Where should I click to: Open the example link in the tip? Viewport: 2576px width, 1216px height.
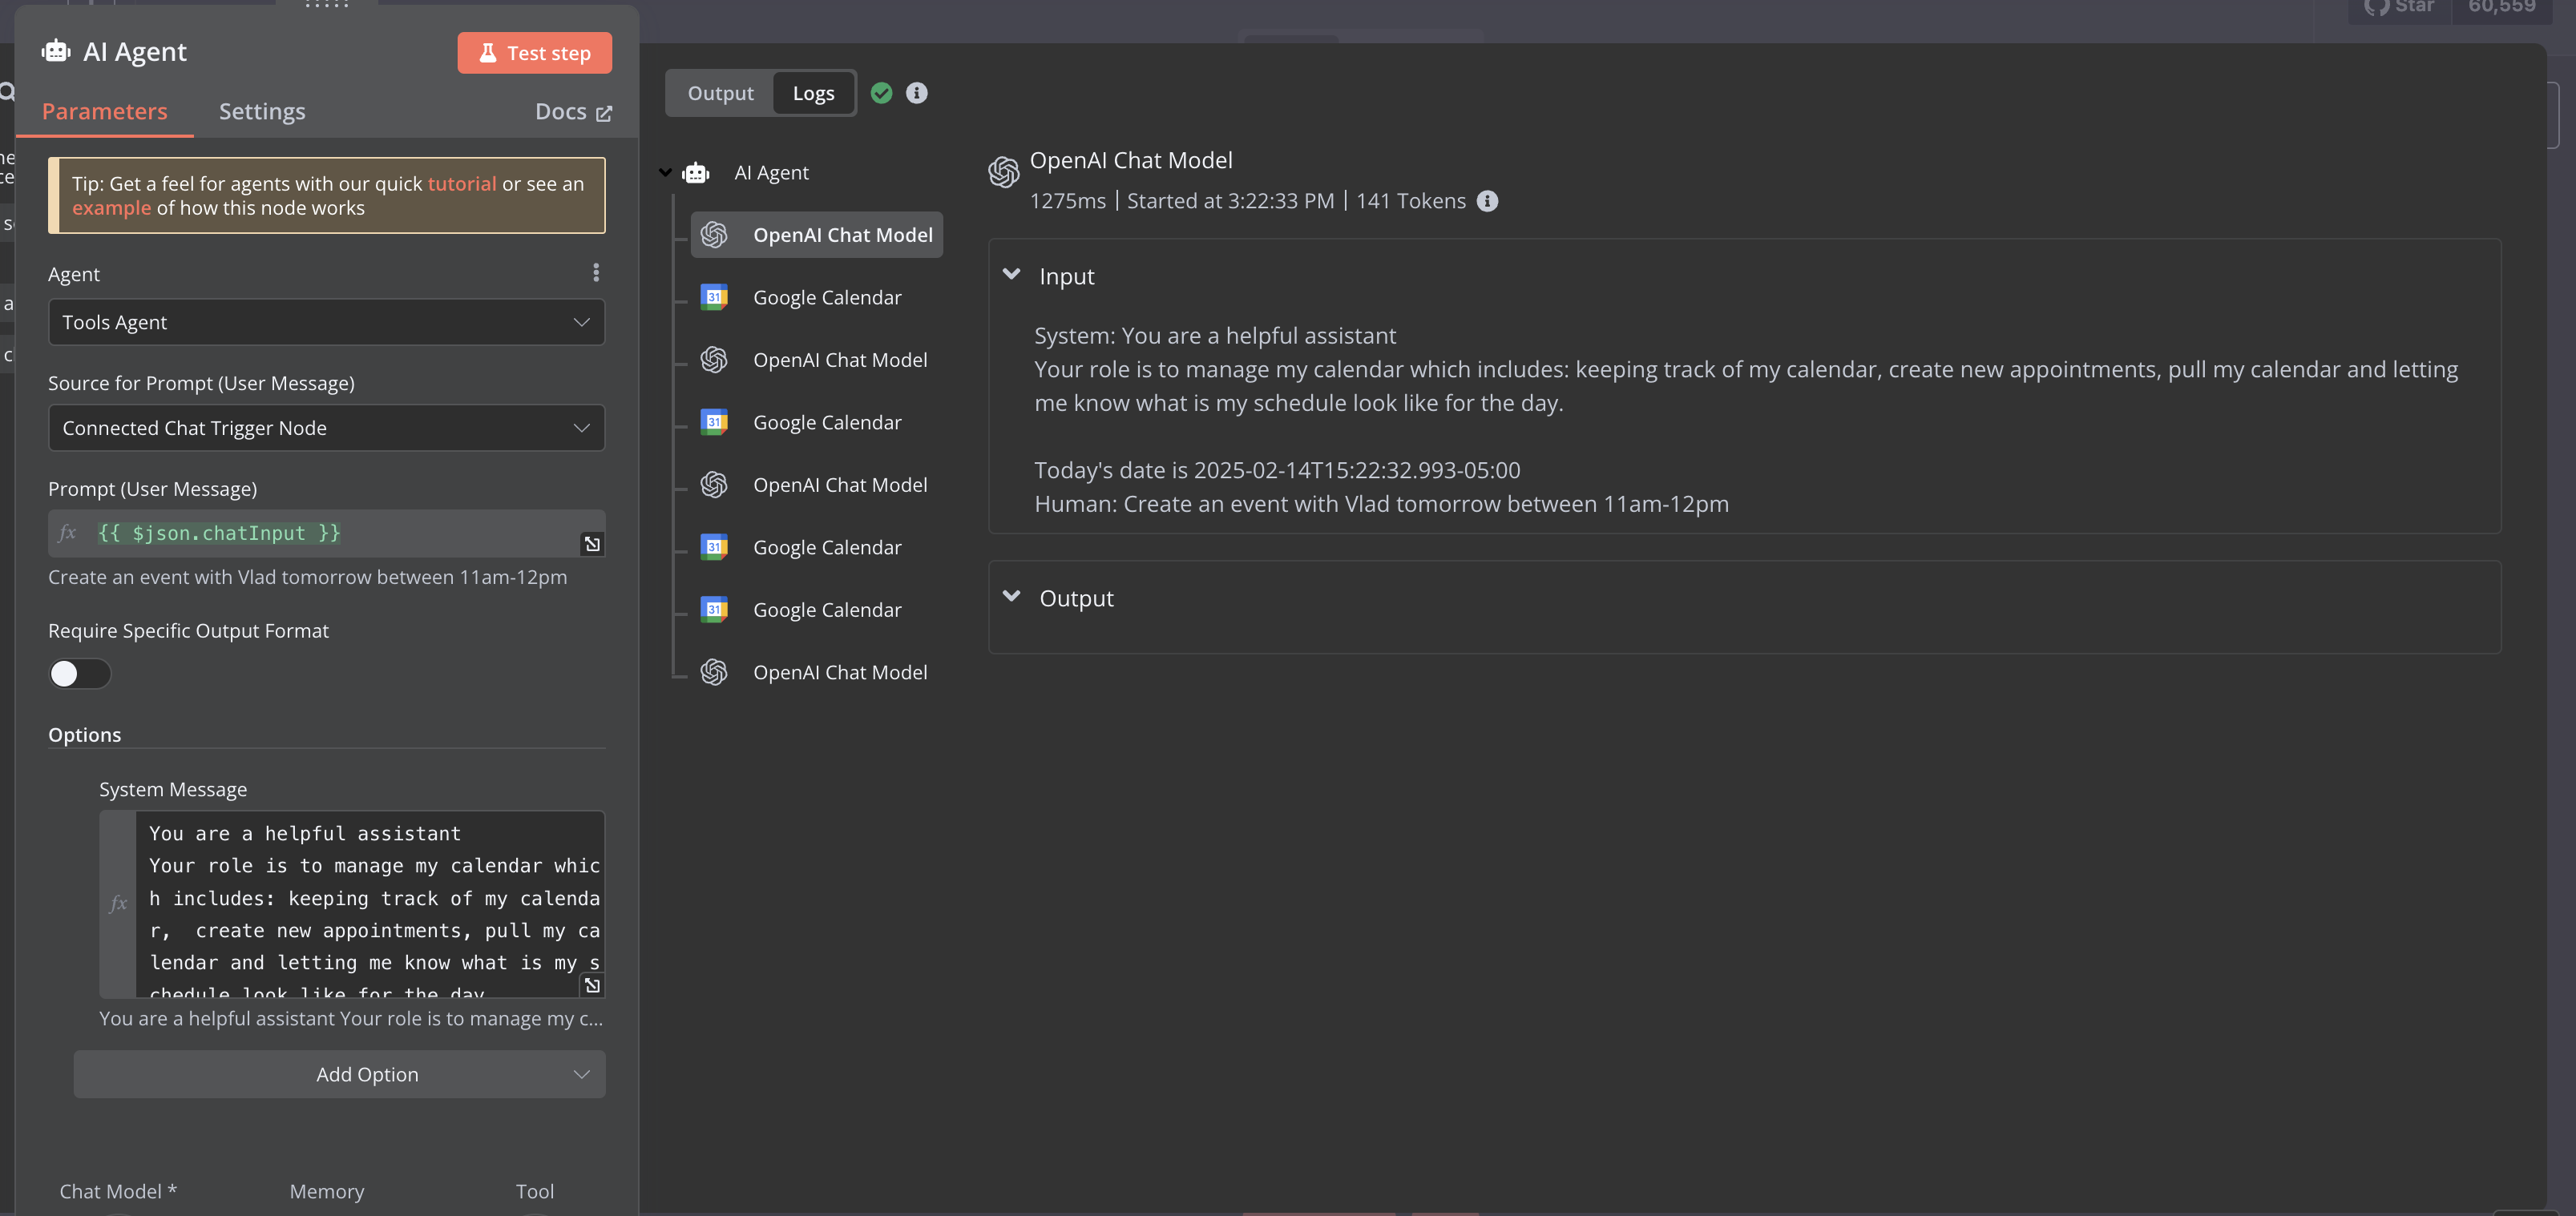(x=111, y=207)
